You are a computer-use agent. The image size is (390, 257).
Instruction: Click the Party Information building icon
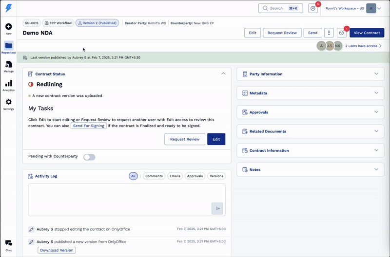click(245, 74)
